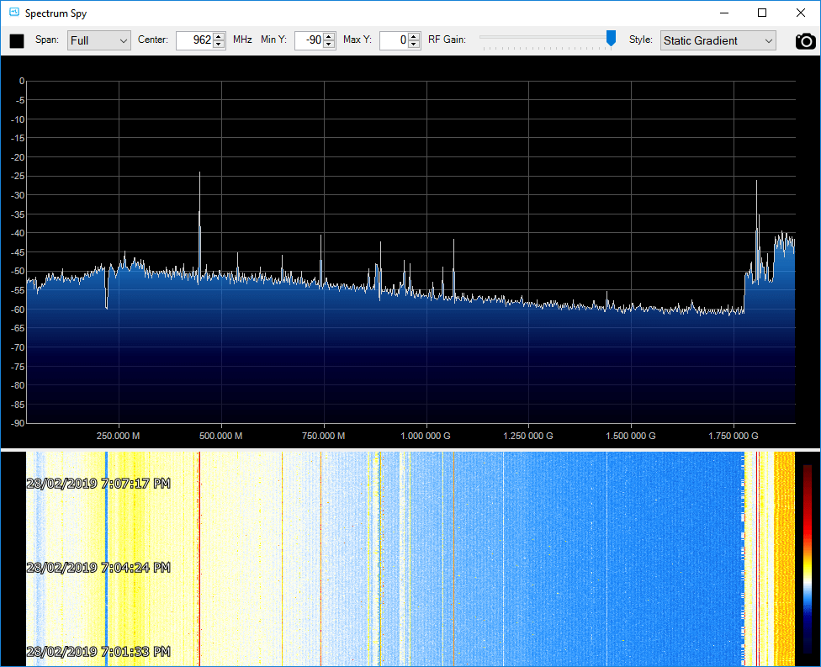821x667 pixels.
Task: Click the 7:04:24 PM timestamp in waterfall
Action: pyautogui.click(x=98, y=568)
